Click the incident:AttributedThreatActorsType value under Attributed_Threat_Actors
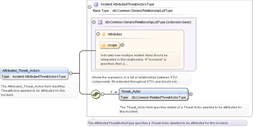253x127 pixels. click(x=39, y=77)
